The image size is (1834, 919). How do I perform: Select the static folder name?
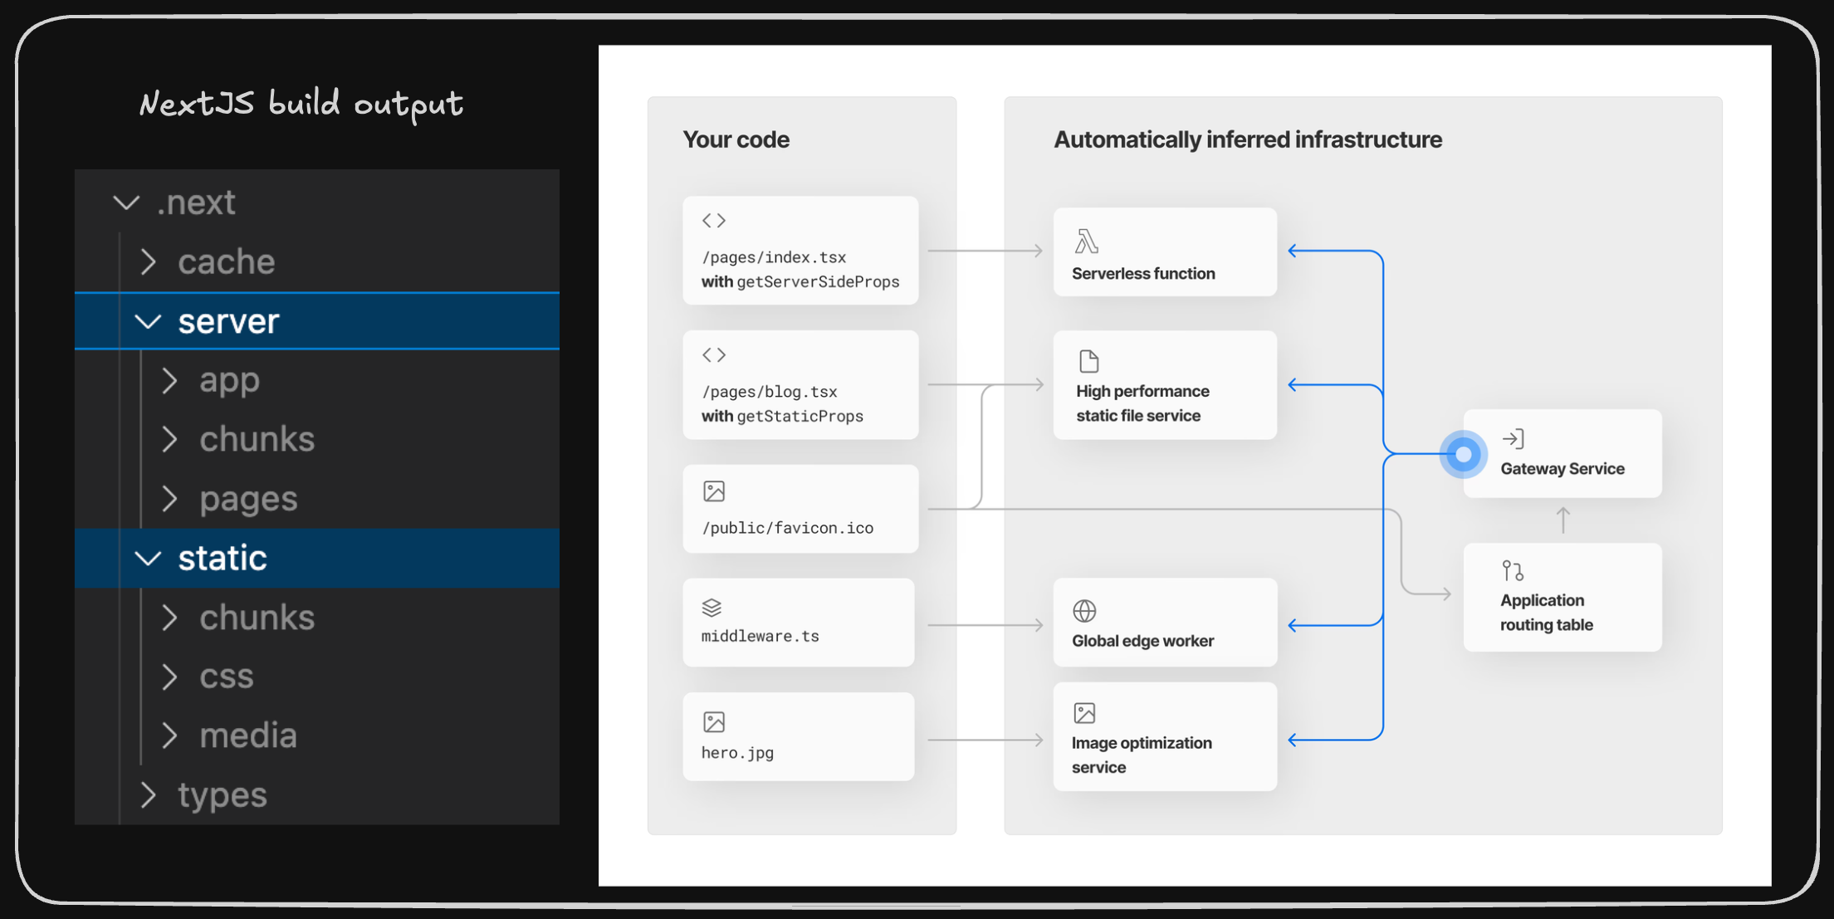pyautogui.click(x=223, y=558)
